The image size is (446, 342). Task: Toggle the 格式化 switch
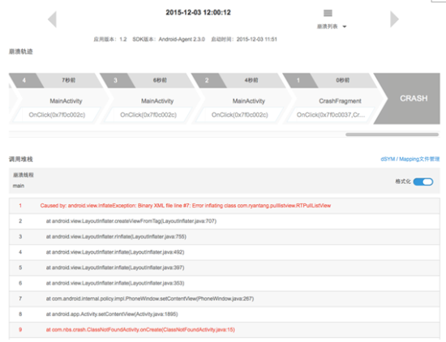[423, 182]
